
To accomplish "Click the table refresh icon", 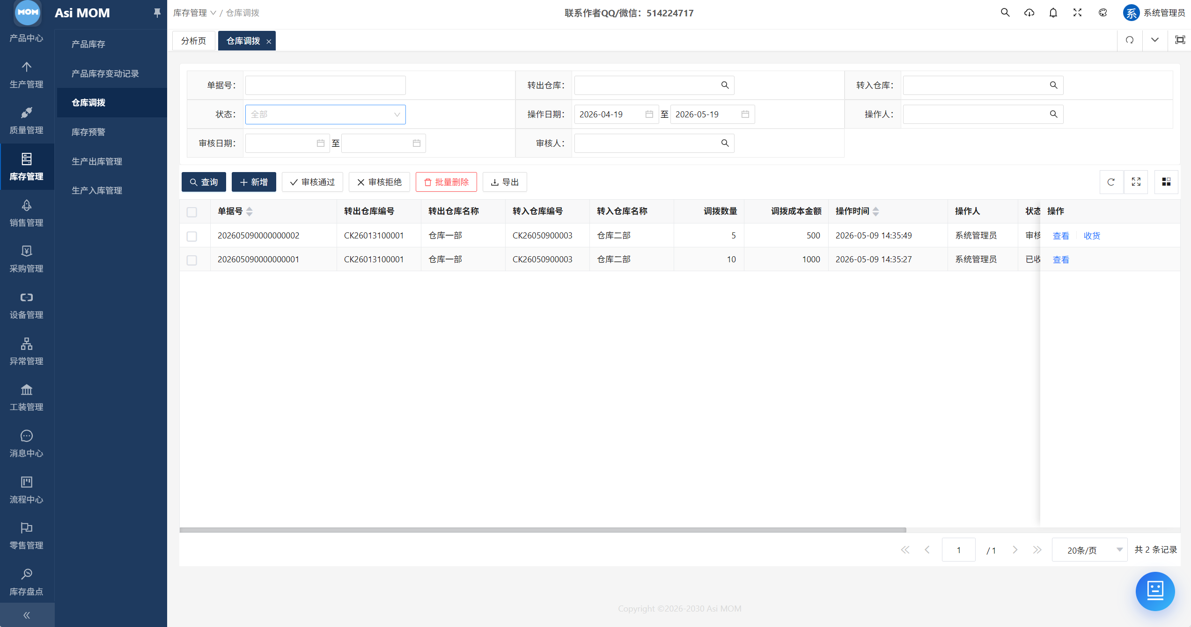I will click(x=1111, y=182).
